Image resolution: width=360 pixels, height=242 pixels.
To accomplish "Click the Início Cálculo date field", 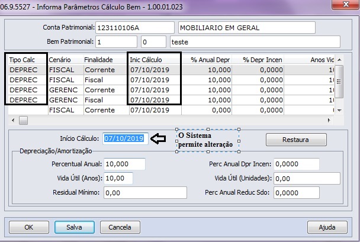I will click(126, 138).
